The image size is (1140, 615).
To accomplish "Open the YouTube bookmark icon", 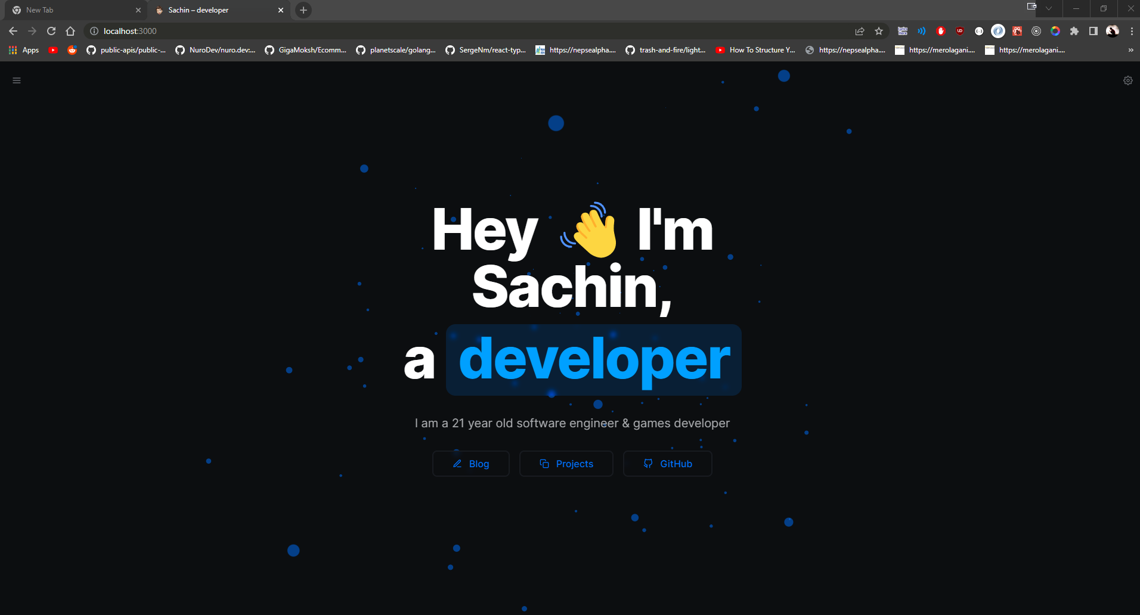I will pyautogui.click(x=53, y=50).
